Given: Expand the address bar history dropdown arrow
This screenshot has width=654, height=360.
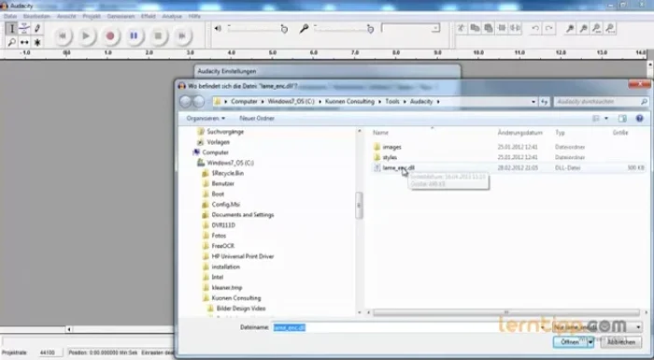Looking at the screenshot, I should pyautogui.click(x=533, y=102).
